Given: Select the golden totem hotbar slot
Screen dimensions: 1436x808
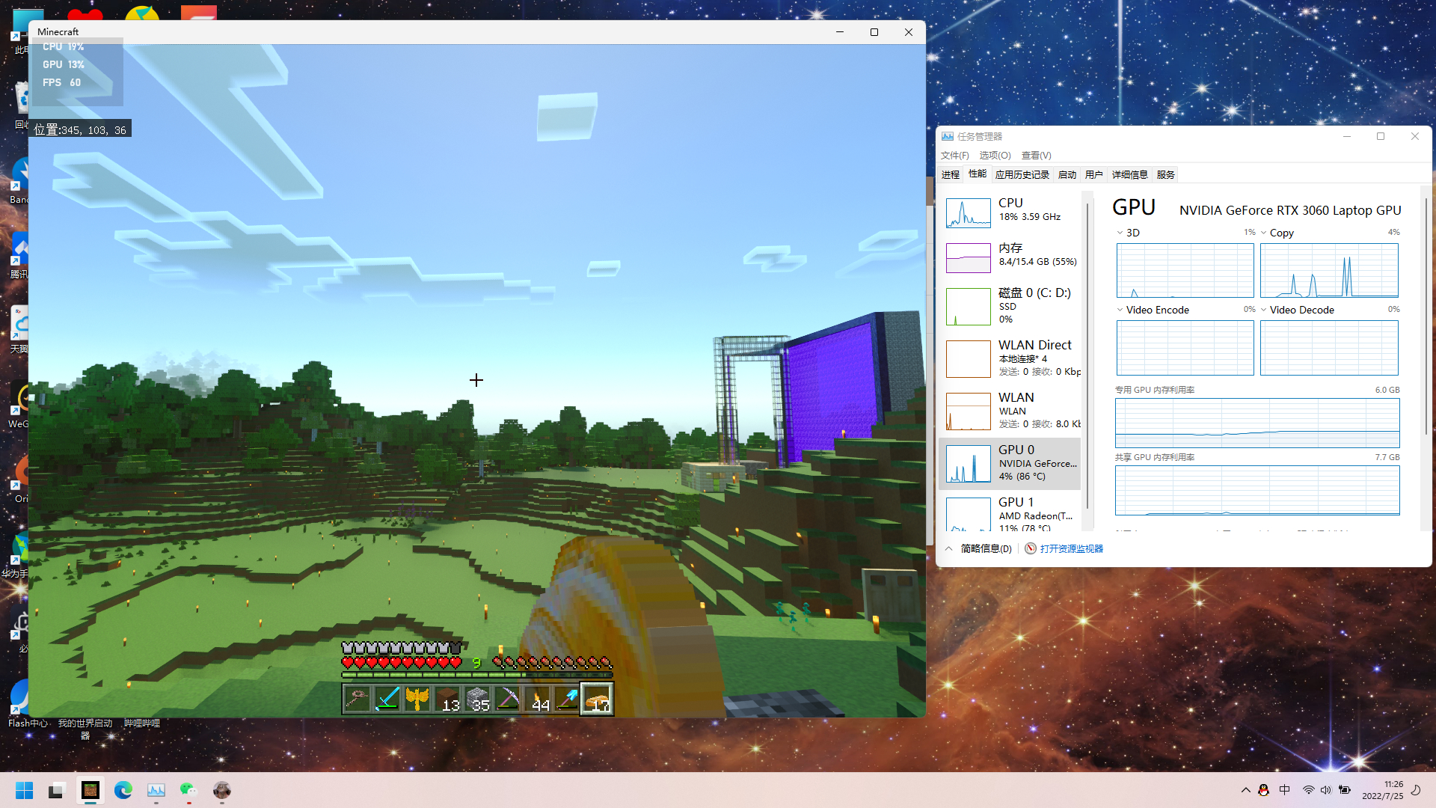Looking at the screenshot, I should pyautogui.click(x=417, y=700).
